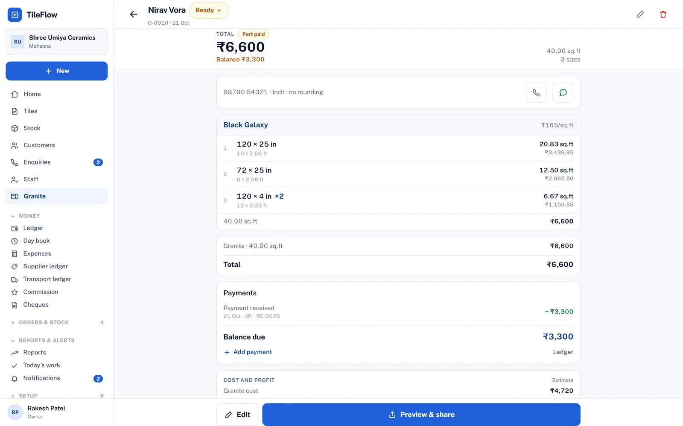Click the bottom Edit button
Viewport: 683px width, 426px height.
(237, 414)
